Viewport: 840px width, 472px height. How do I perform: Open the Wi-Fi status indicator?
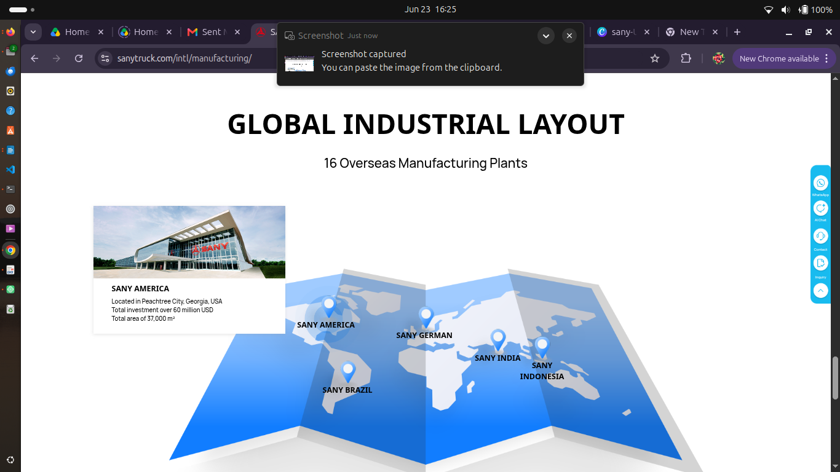(x=769, y=9)
